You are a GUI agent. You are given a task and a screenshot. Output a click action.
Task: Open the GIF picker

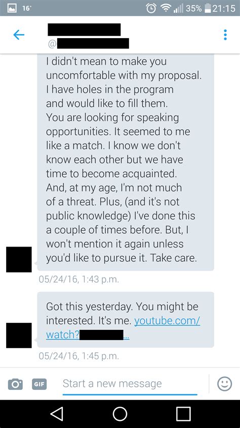[x=39, y=384]
